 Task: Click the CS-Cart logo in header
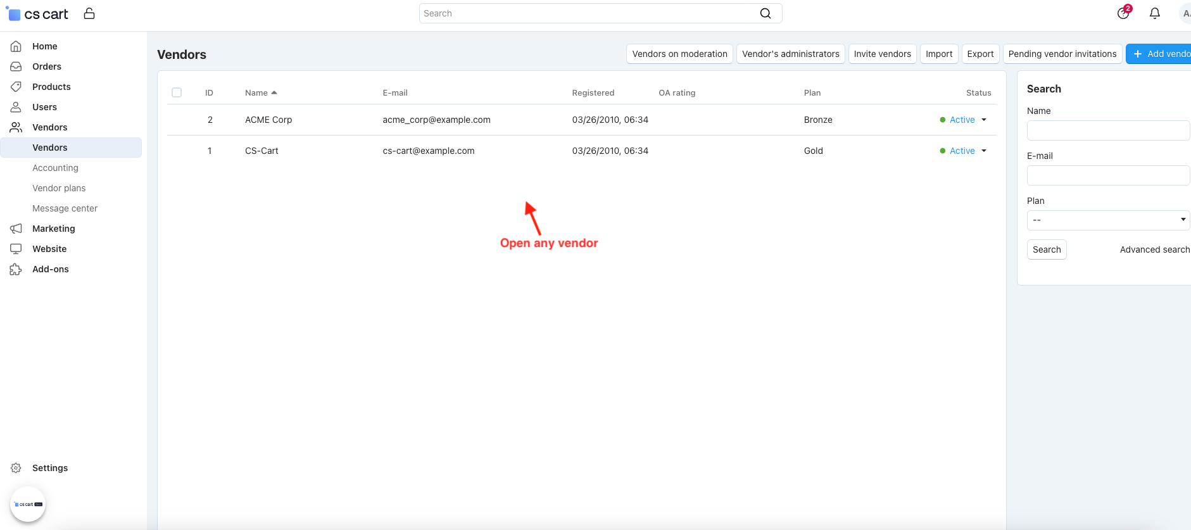point(37,13)
